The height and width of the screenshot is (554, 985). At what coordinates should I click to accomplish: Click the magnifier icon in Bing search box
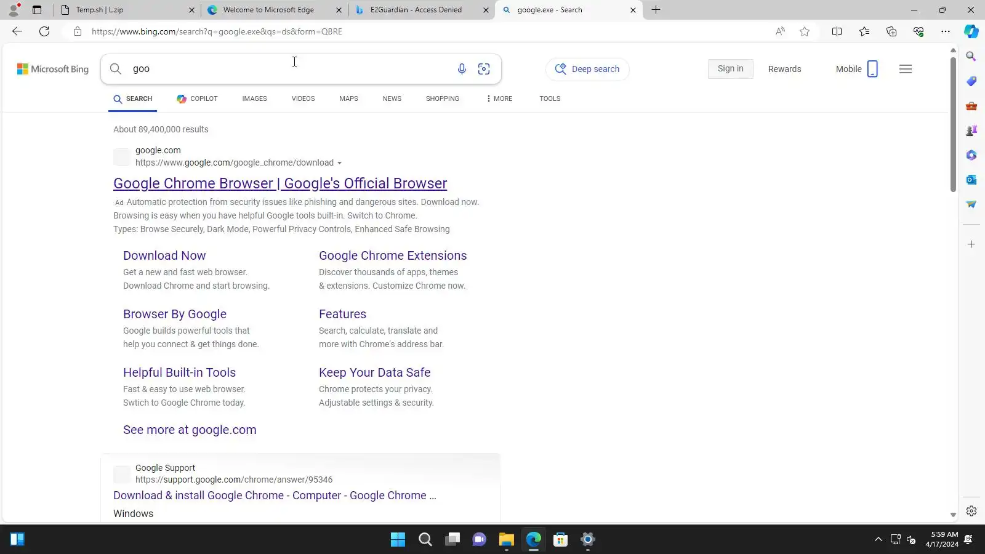point(116,69)
